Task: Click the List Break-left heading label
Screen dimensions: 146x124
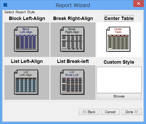Action: [x=73, y=61]
